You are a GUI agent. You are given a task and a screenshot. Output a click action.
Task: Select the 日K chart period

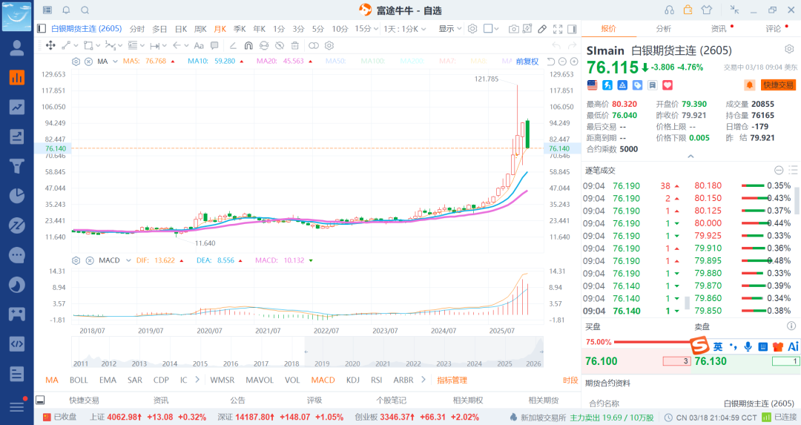point(181,29)
